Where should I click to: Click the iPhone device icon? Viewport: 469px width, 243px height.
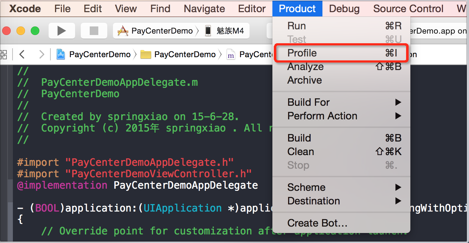[208, 31]
